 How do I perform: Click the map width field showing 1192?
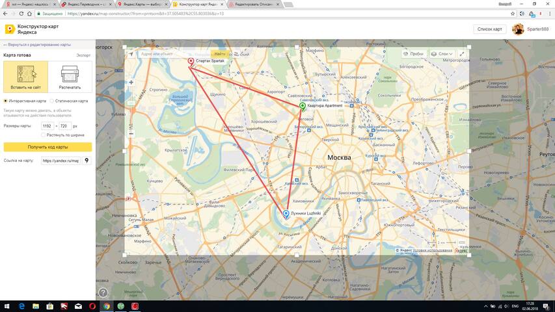coord(47,126)
